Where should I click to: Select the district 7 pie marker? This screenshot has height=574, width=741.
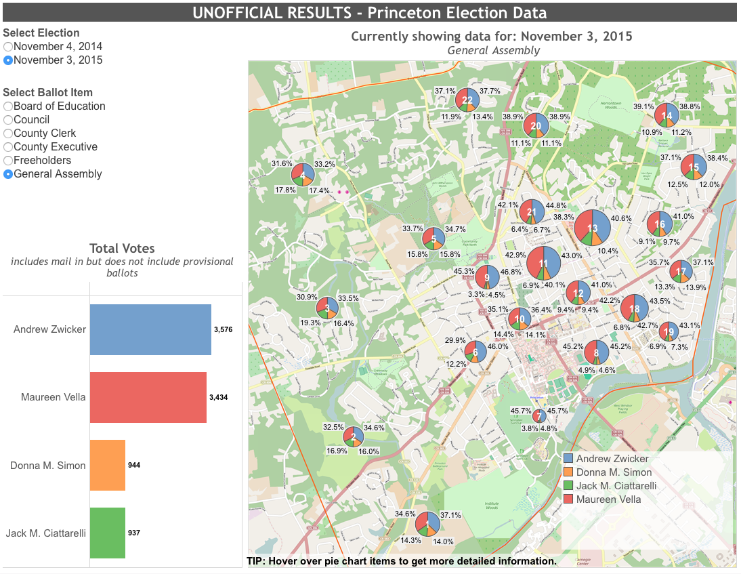[x=538, y=416]
